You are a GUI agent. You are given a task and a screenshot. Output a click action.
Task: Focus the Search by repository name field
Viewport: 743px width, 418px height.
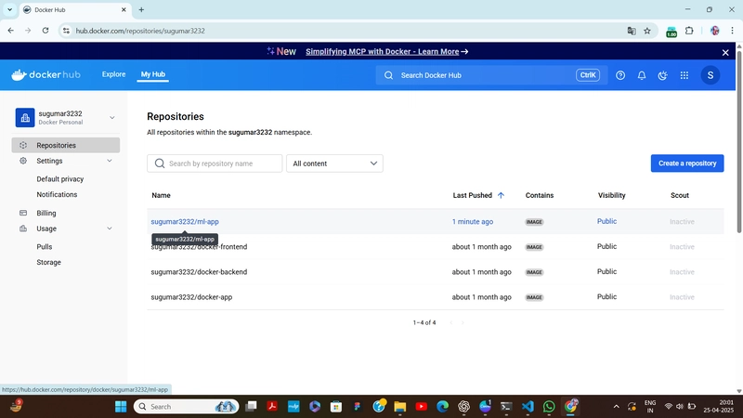click(x=215, y=163)
